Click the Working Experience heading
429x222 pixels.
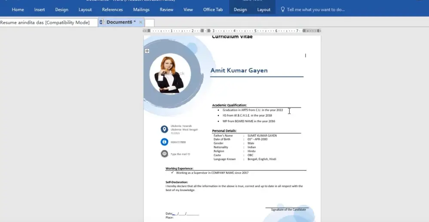point(179,168)
